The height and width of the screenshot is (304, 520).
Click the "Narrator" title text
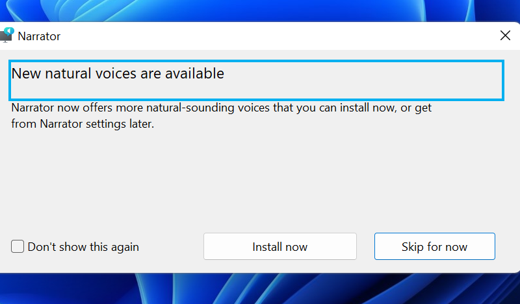click(39, 36)
